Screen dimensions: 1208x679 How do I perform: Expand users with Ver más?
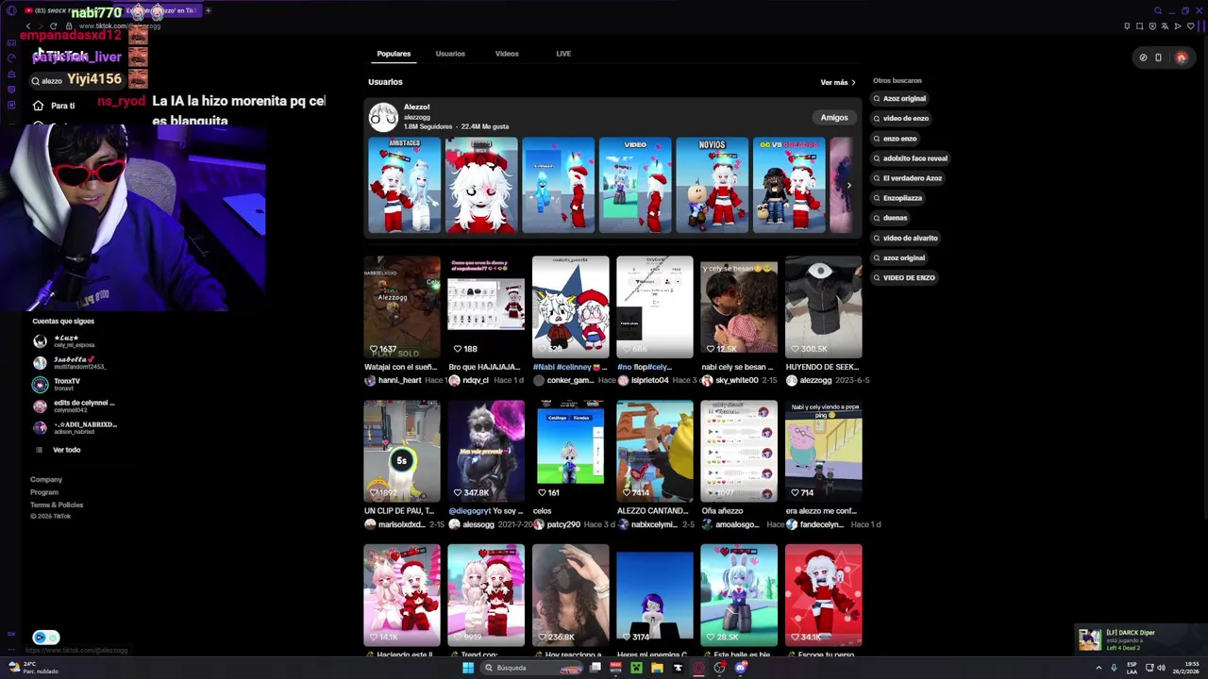tap(838, 83)
